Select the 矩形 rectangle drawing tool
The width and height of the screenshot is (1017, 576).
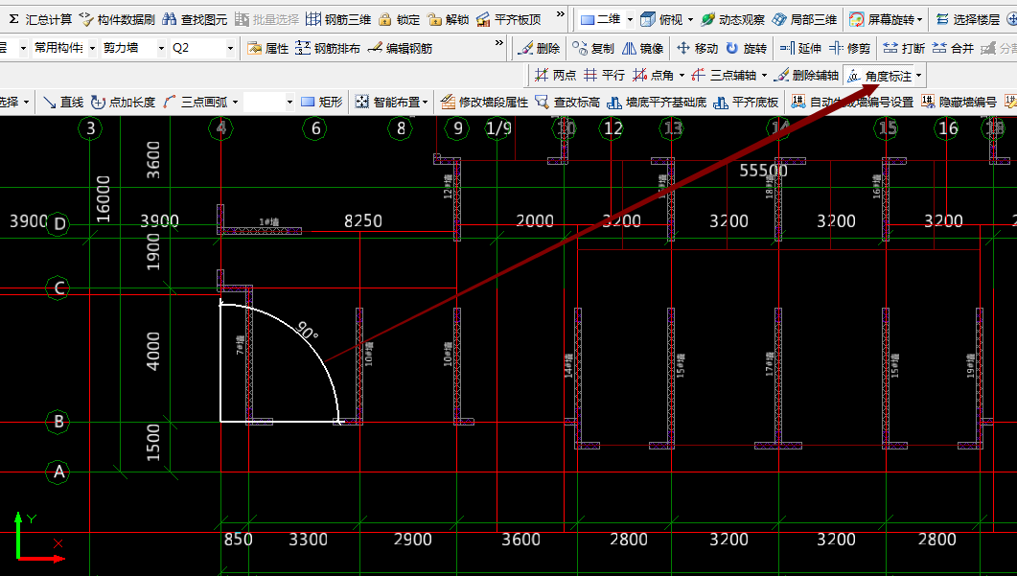click(322, 102)
